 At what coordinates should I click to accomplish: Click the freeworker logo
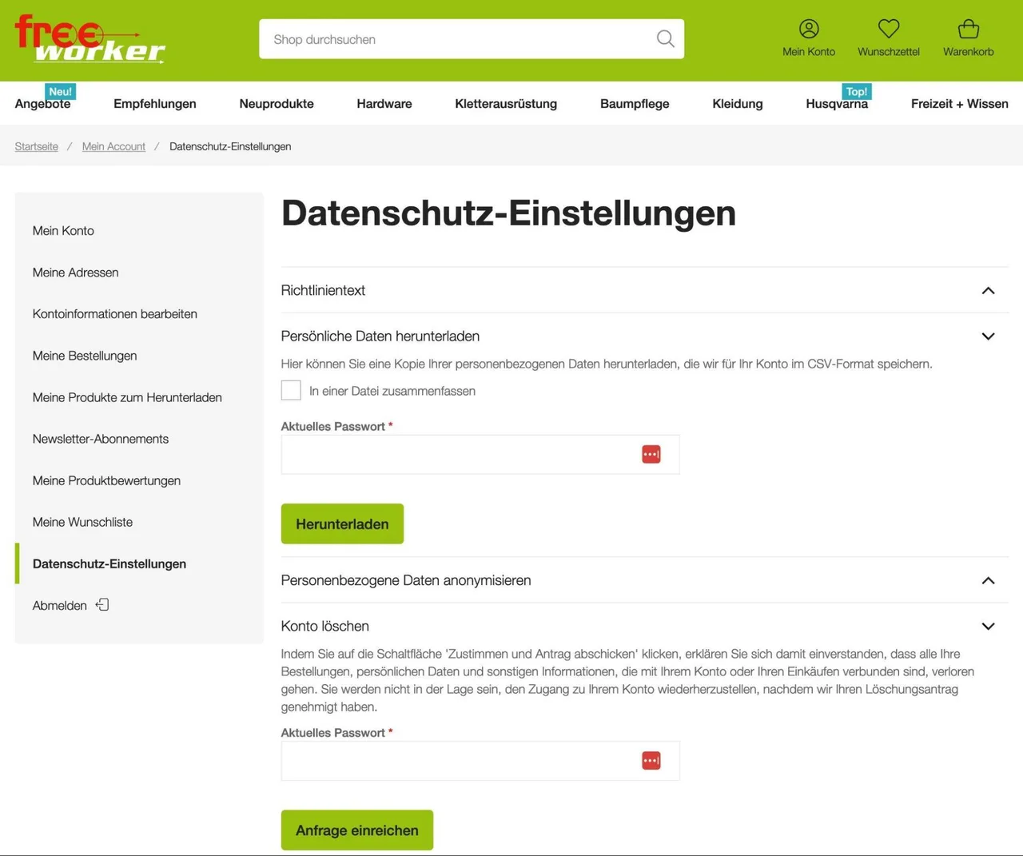click(x=90, y=38)
